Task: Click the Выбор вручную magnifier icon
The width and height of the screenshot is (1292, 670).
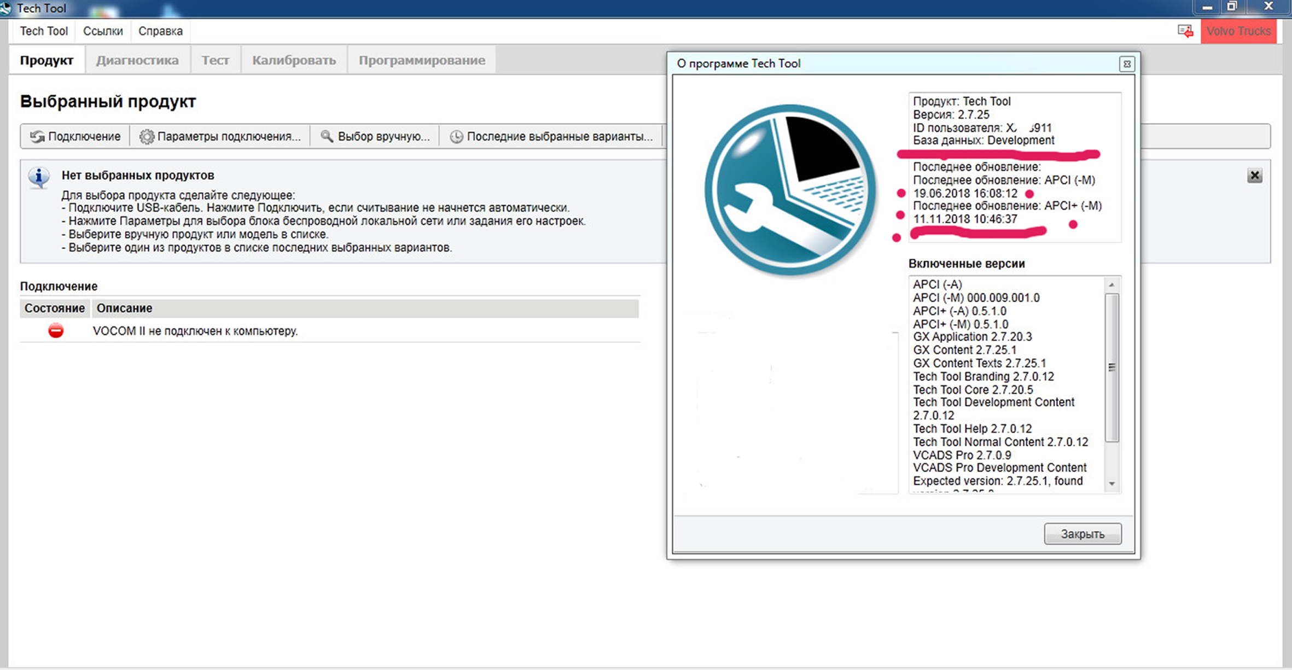Action: 327,136
